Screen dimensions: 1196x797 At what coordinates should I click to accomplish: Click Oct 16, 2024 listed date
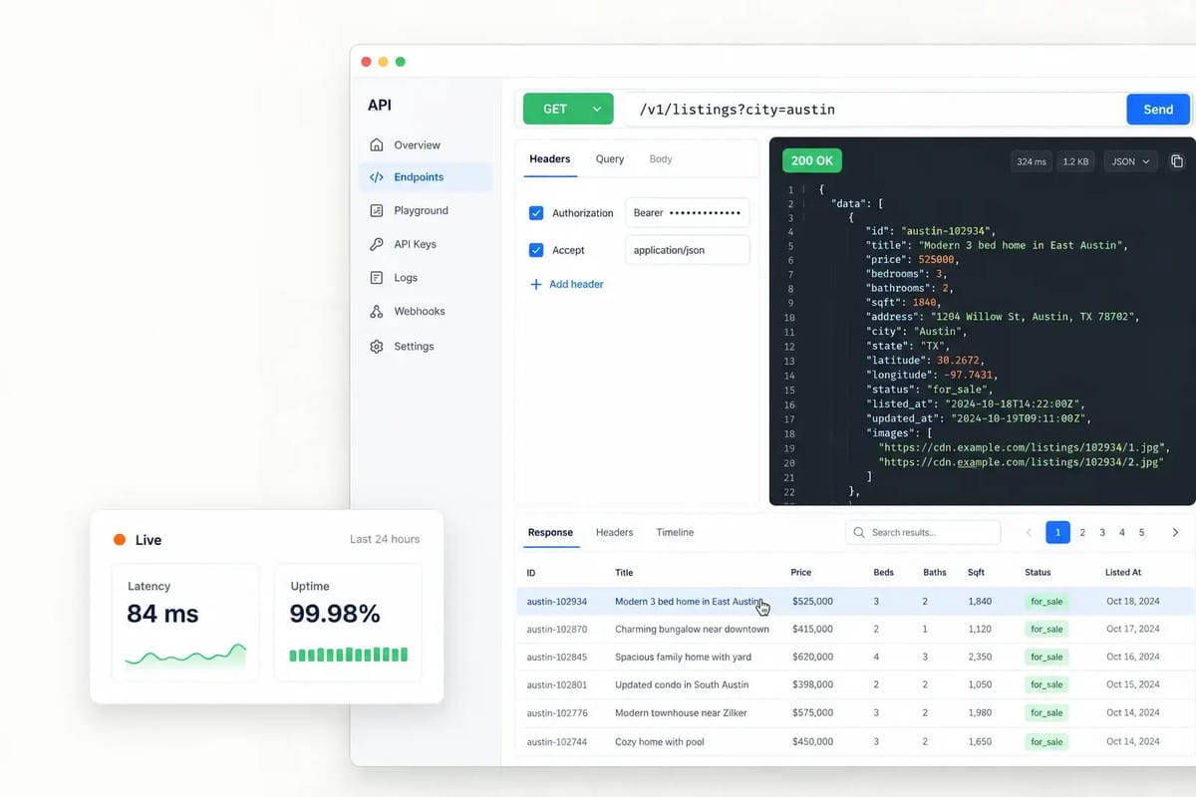1133,657
